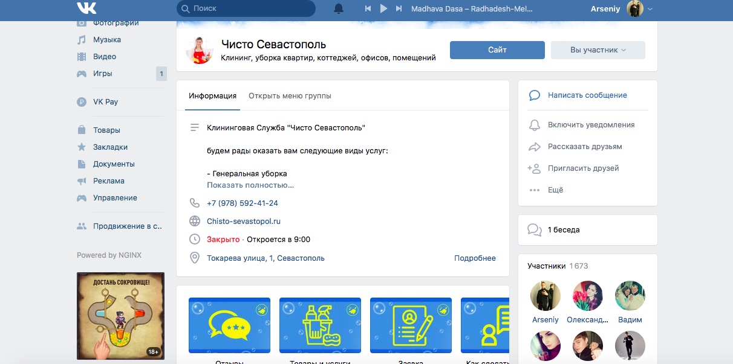Image resolution: width=733 pixels, height=364 pixels.
Task: Open the notifications bell icon
Action: [x=339, y=8]
